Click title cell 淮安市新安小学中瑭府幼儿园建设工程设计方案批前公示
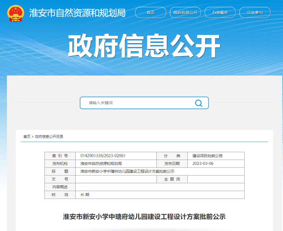 [x=127, y=171]
